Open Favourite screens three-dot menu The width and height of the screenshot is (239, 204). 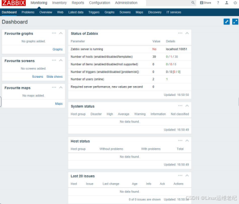click(x=54, y=60)
